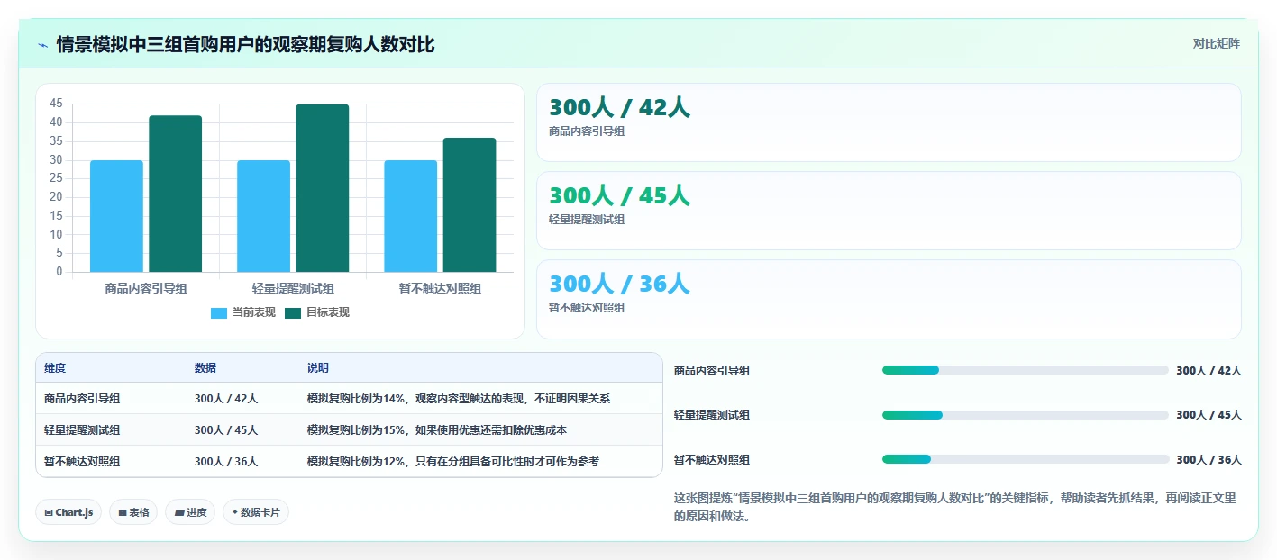This screenshot has width=1277, height=560.
Task: Click the blue bar for 商品内容引导组
Action: point(116,216)
